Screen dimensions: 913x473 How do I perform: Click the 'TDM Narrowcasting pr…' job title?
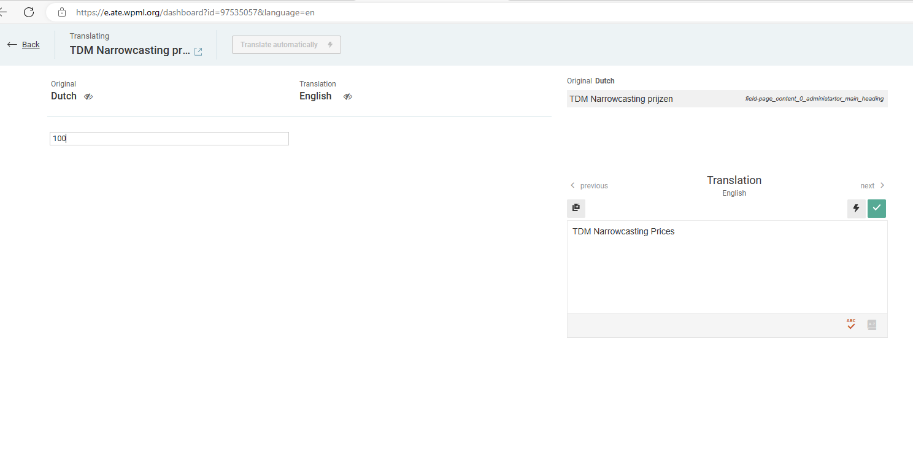pyautogui.click(x=130, y=50)
